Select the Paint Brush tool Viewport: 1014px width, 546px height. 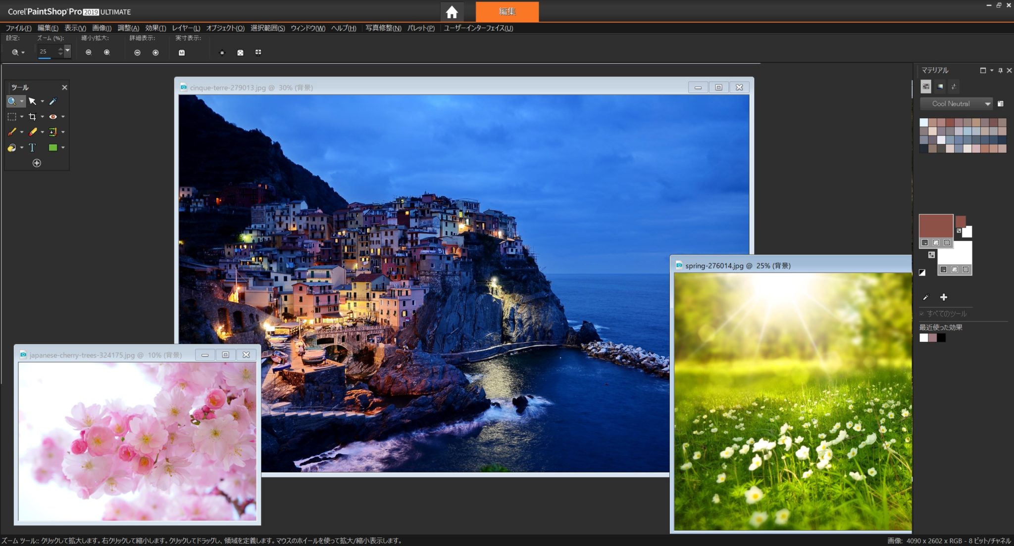tap(12, 132)
